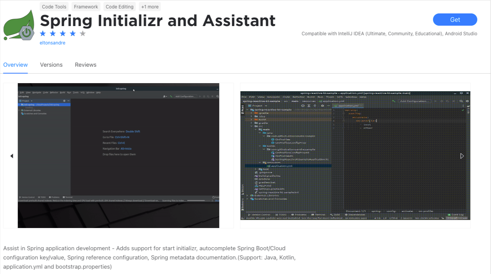Expand the .gradle folder in the project tree
The image size is (491, 274).
tap(251, 113)
